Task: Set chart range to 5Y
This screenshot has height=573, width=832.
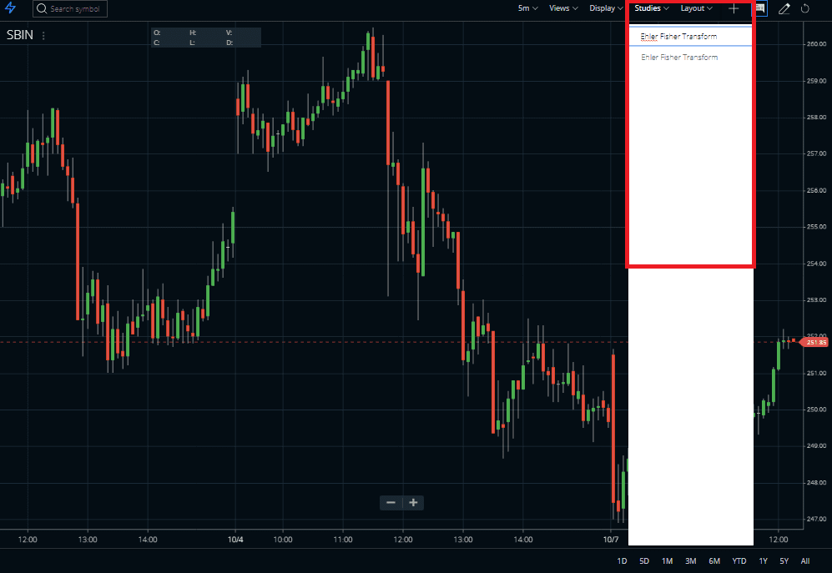Action: [x=784, y=560]
